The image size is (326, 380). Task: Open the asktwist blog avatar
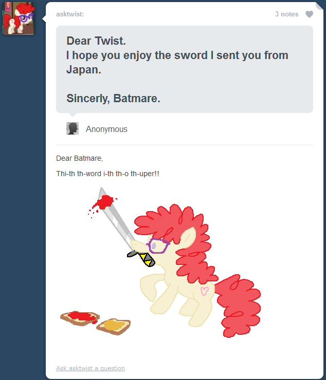(x=18, y=18)
